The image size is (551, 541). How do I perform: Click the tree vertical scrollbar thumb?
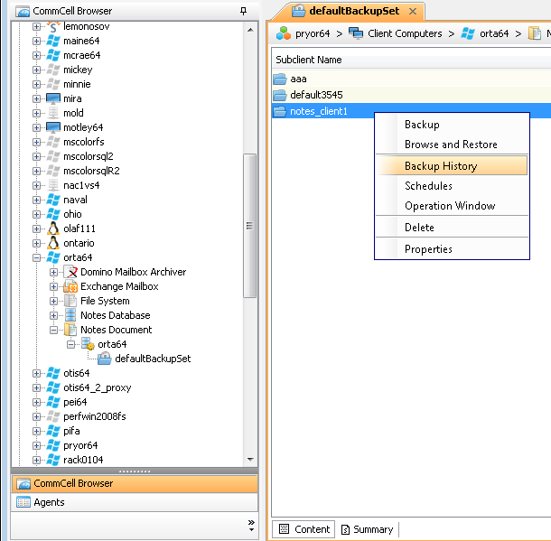tap(250, 226)
